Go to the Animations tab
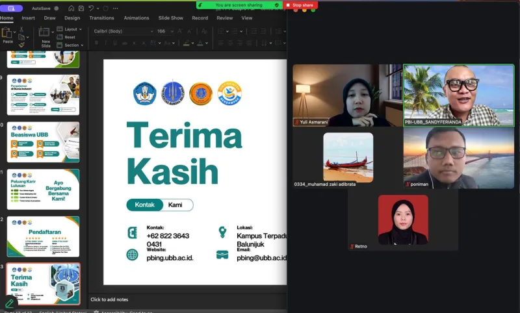520x313 pixels. coord(136,18)
